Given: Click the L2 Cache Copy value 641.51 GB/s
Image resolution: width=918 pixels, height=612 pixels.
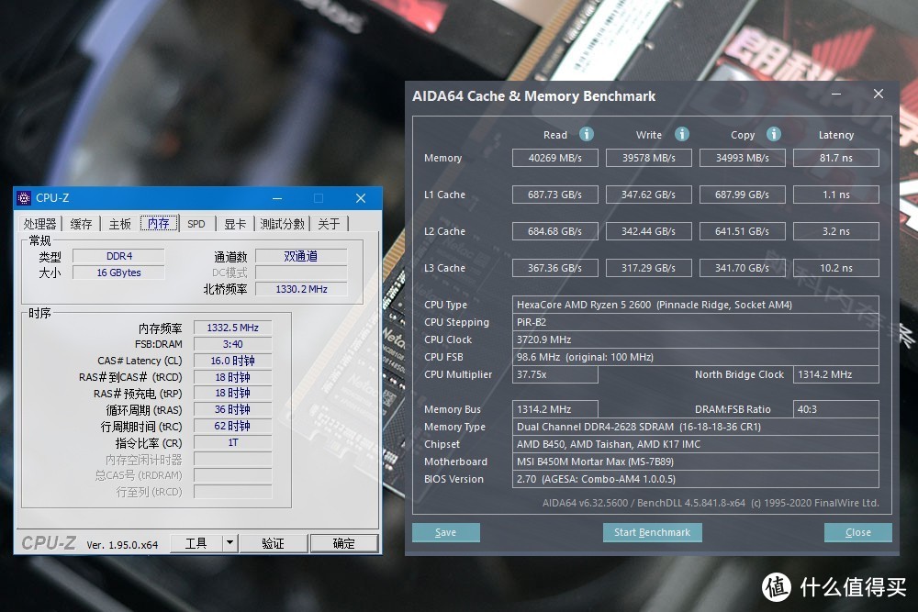Looking at the screenshot, I should click(x=743, y=231).
